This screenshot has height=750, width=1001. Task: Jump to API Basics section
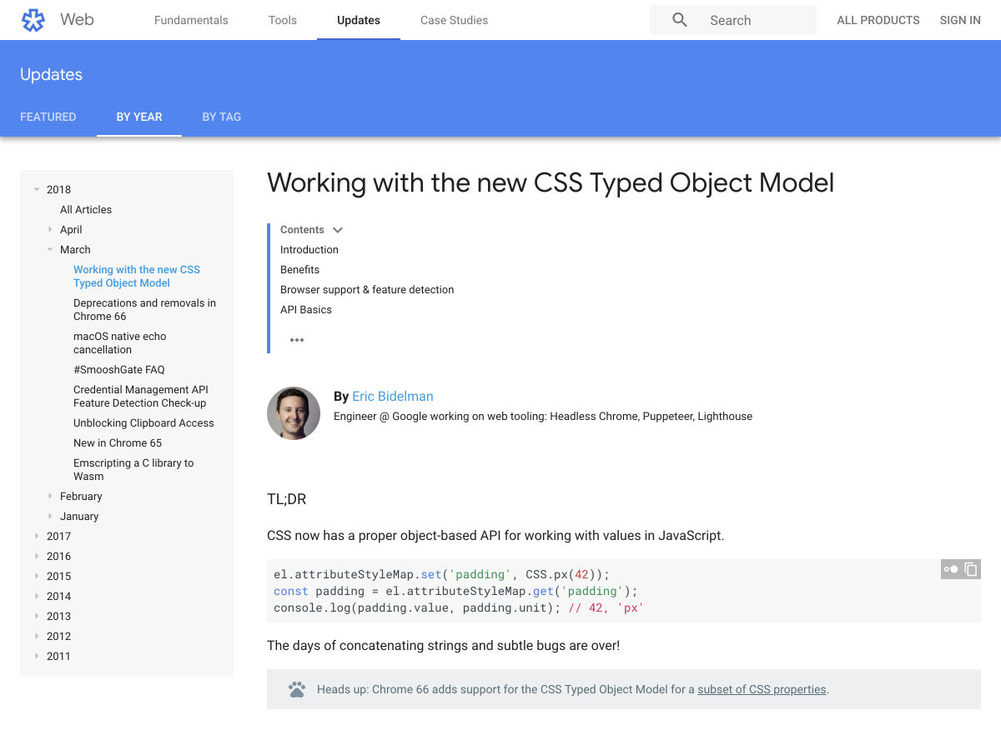[x=306, y=309]
